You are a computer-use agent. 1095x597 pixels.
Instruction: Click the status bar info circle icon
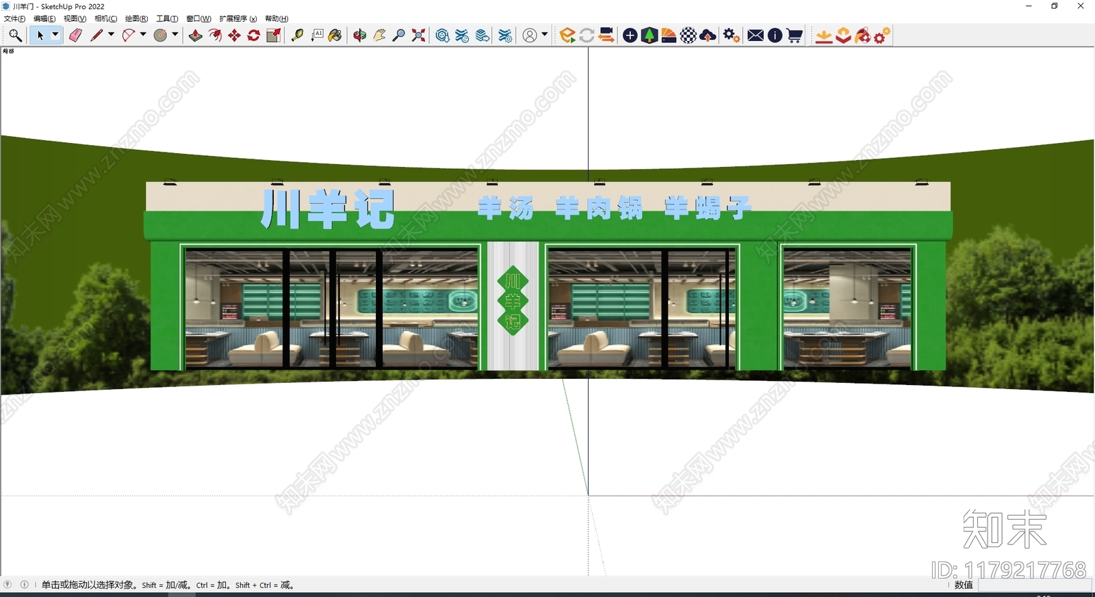click(25, 585)
